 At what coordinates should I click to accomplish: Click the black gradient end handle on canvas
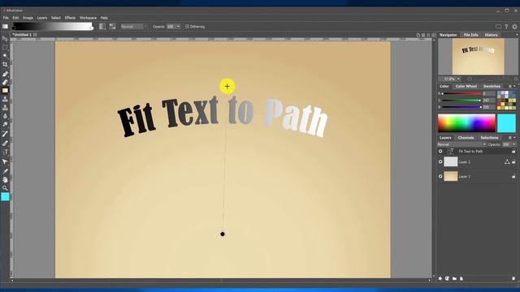click(223, 234)
